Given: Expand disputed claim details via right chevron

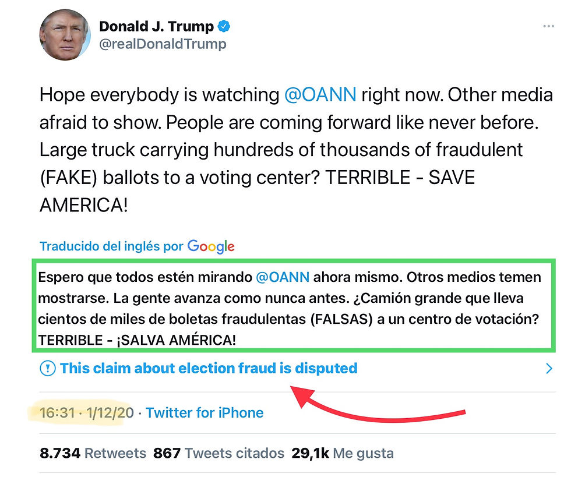Looking at the screenshot, I should pyautogui.click(x=548, y=368).
